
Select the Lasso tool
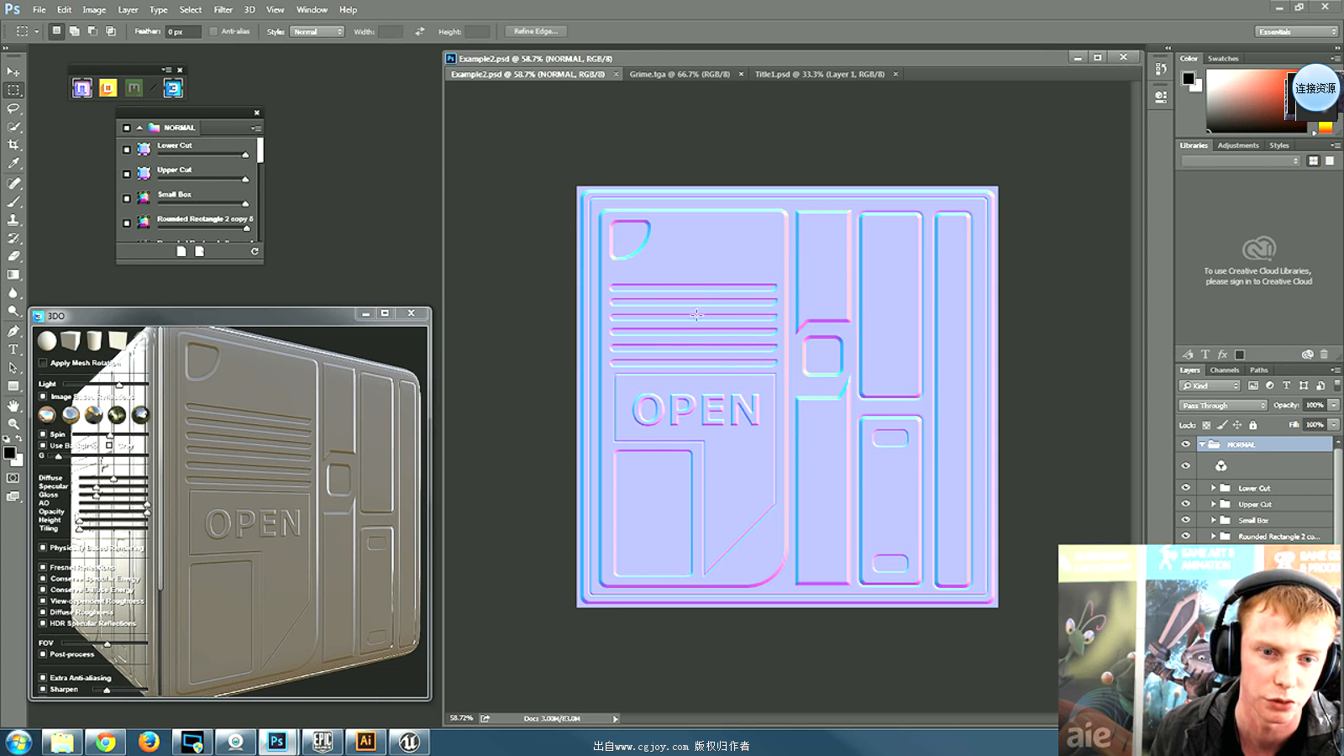tap(13, 108)
